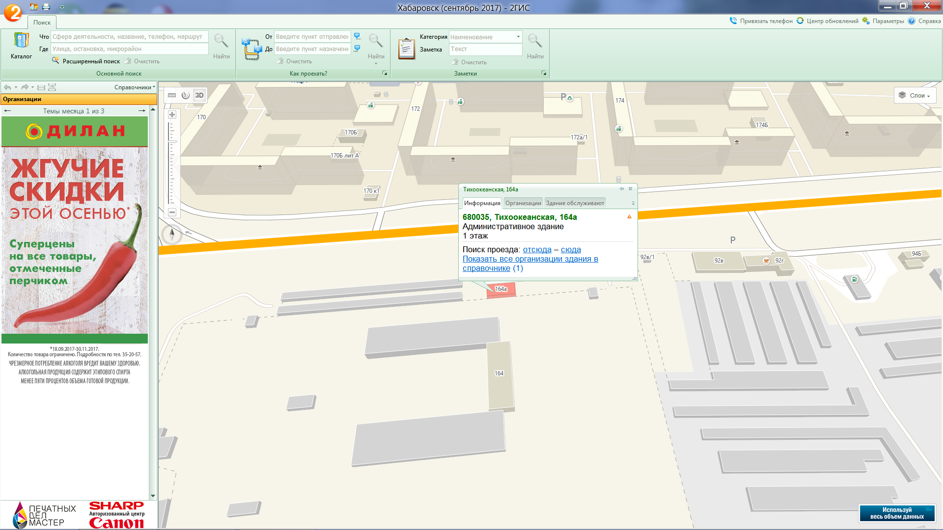Image resolution: width=943 pixels, height=530 pixels.
Task: Click the ruler measurement tool on map
Action: (172, 95)
